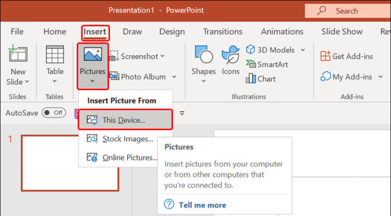Click the Tell me more link
391x216 pixels.
[x=202, y=205]
